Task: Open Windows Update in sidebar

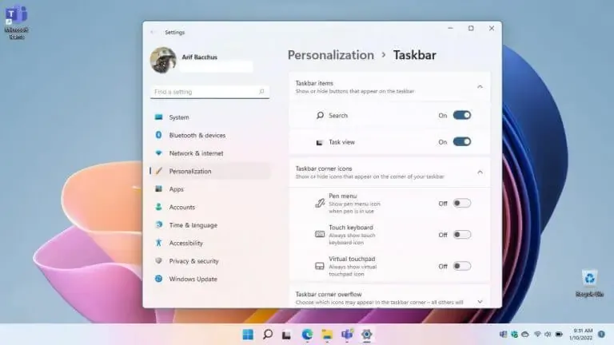Action: (210, 280)
